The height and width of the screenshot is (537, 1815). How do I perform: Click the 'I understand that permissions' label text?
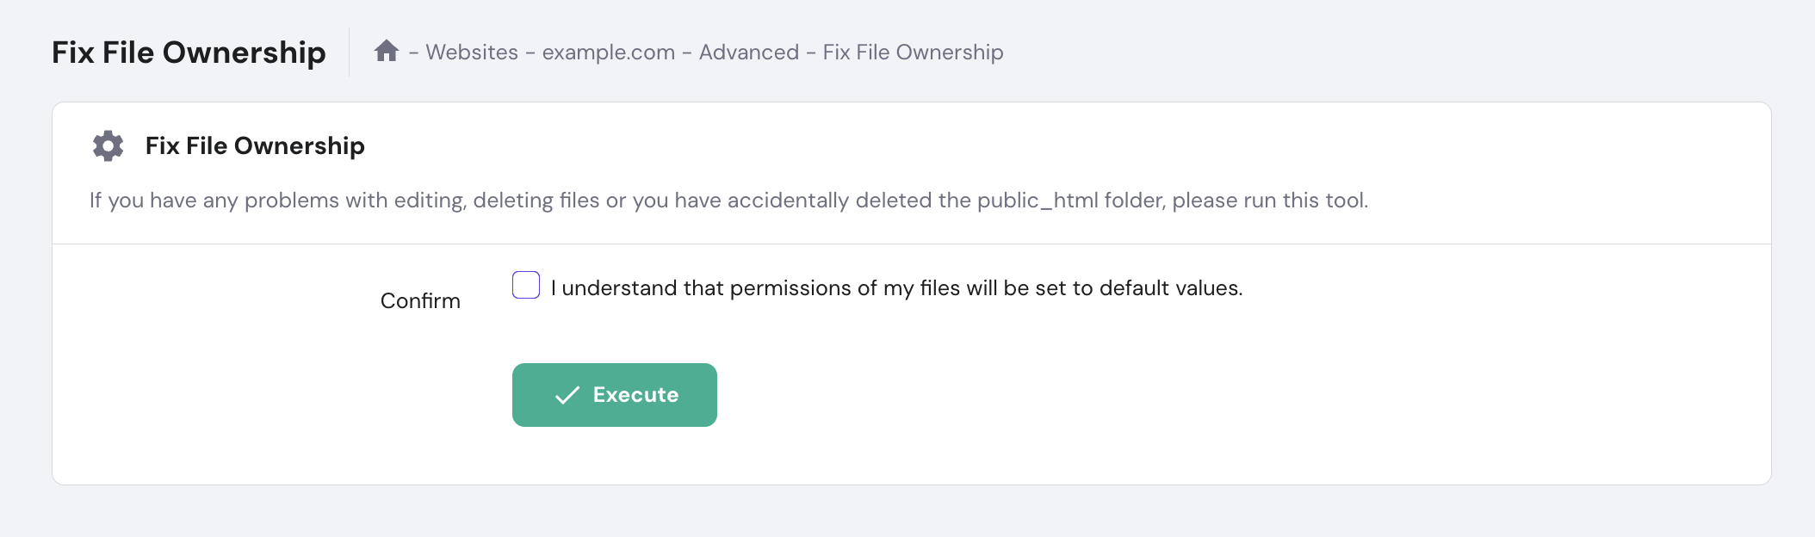click(x=898, y=287)
